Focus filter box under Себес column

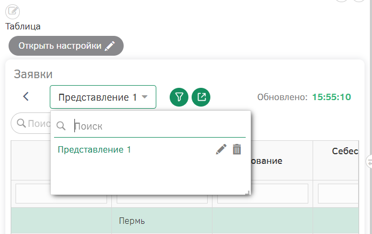pos(338,193)
